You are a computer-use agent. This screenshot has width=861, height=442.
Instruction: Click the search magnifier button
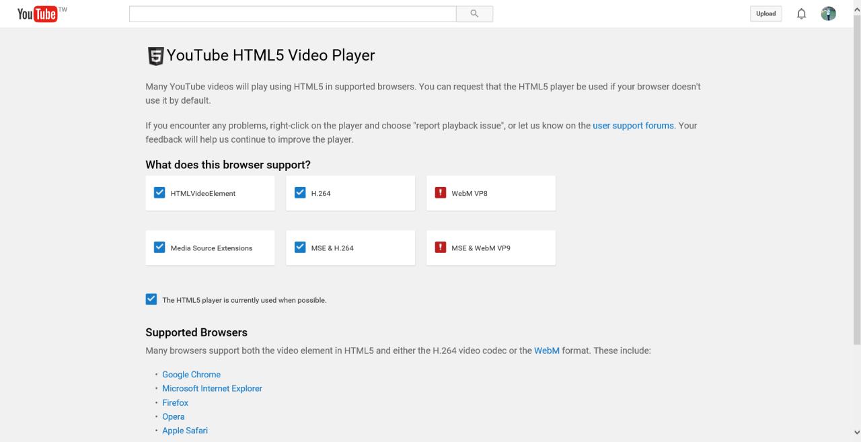coord(474,13)
